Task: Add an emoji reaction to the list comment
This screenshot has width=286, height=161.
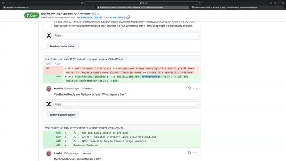Action: tap(189, 153)
